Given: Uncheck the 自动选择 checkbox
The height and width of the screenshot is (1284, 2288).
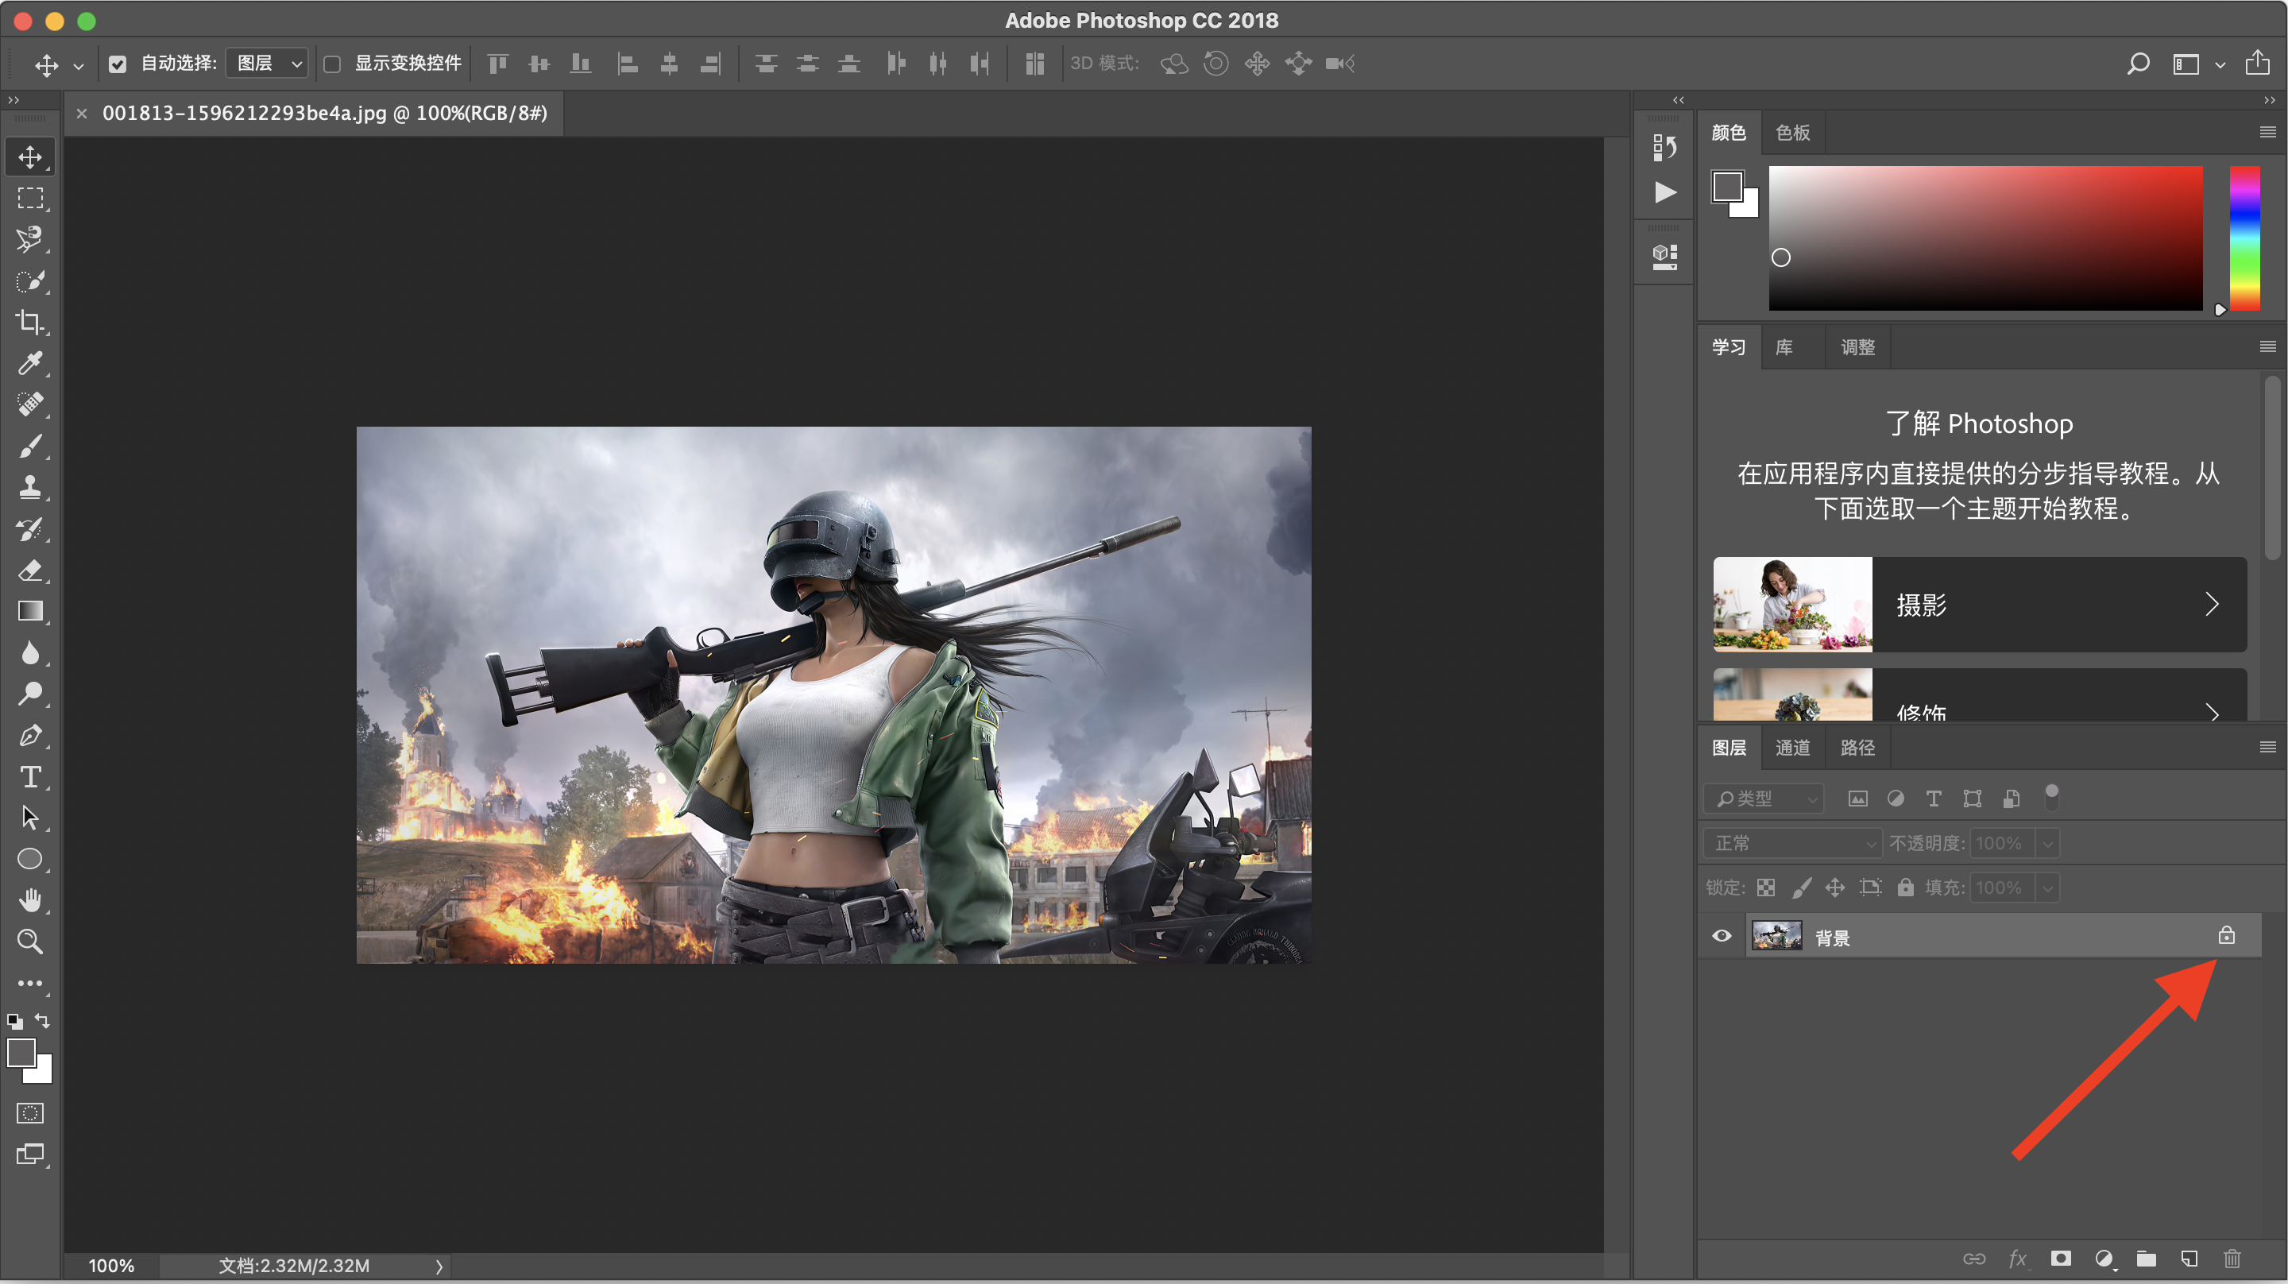Looking at the screenshot, I should click(x=118, y=64).
